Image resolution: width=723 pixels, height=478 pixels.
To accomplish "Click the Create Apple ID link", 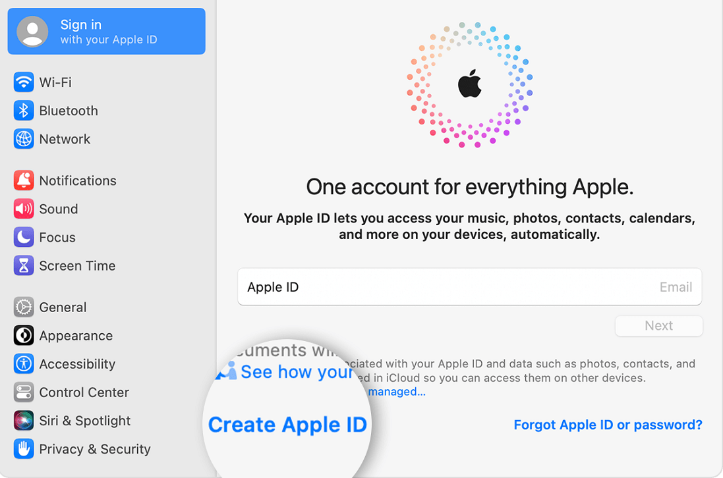I will point(287,425).
